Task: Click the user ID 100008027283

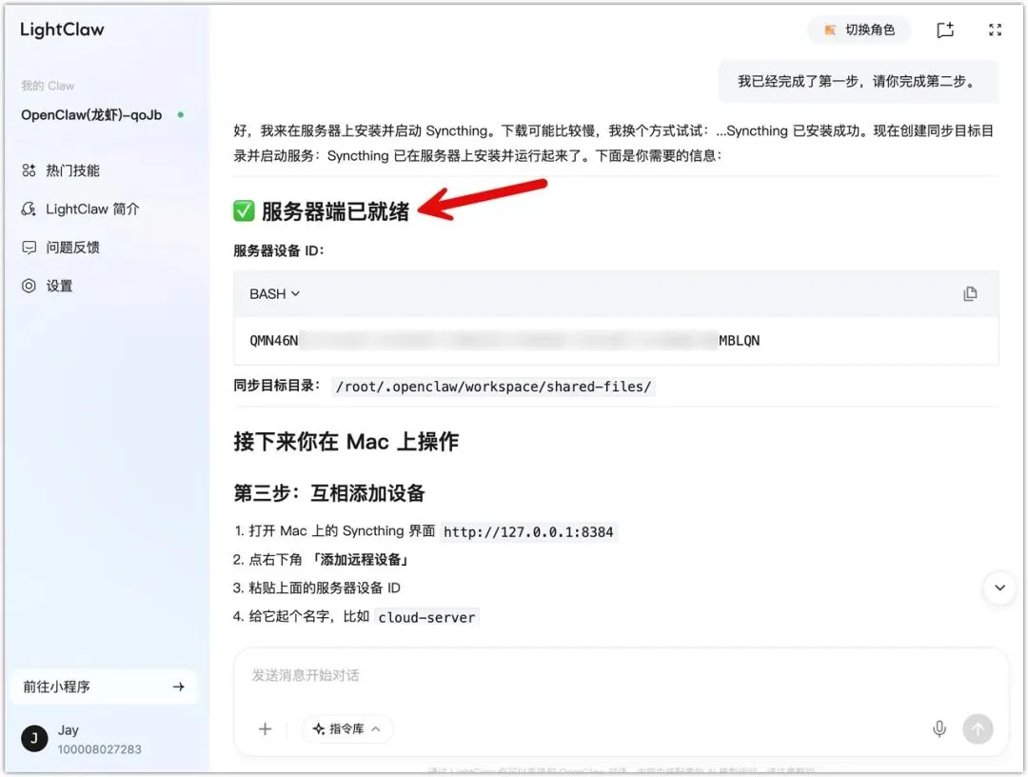Action: click(100, 748)
